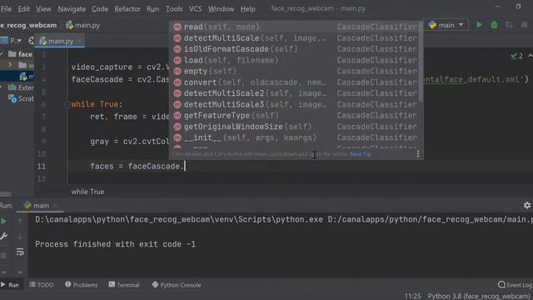This screenshot has width=533, height=300.
Task: Choose isOldFormatCascade completion item
Action: click(x=295, y=49)
